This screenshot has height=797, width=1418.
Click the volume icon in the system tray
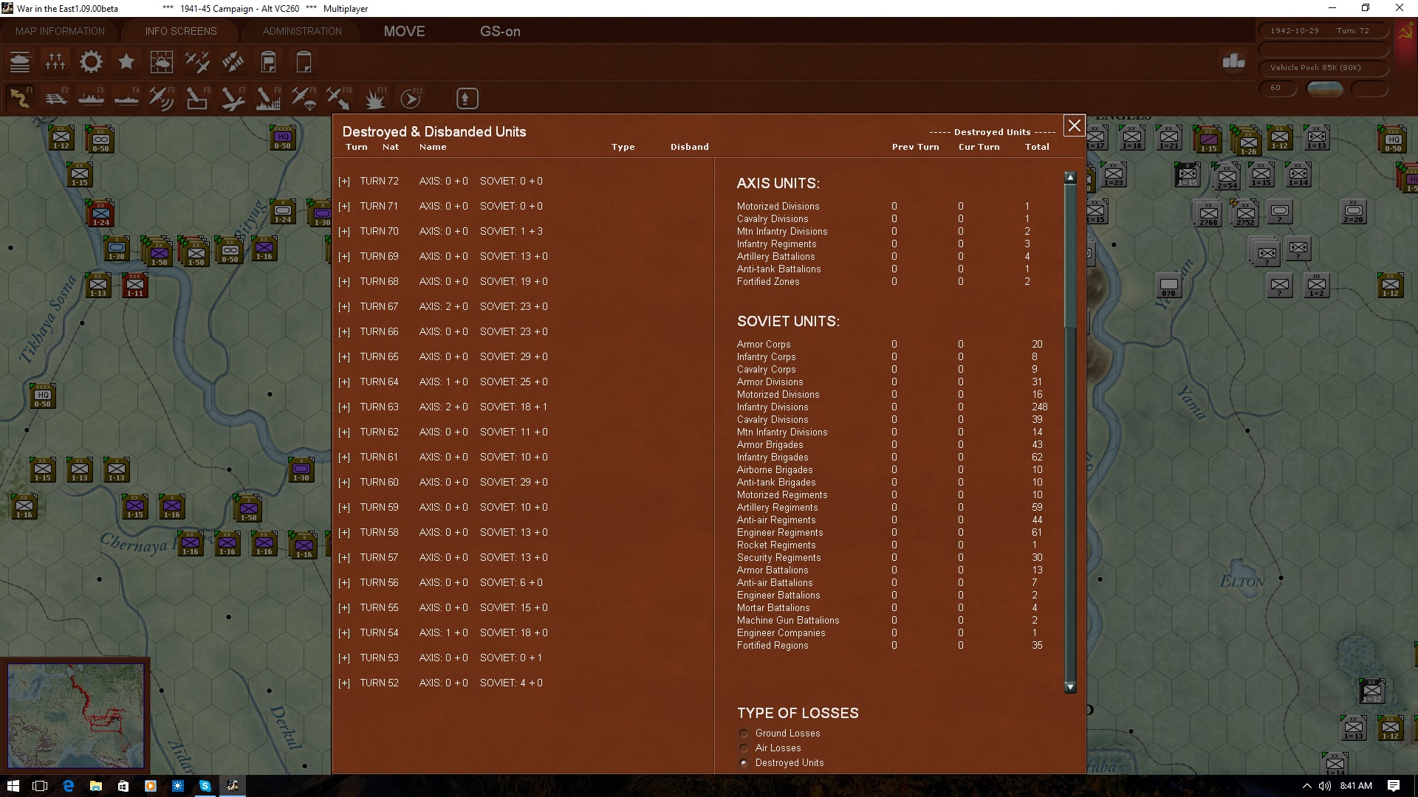(1324, 786)
